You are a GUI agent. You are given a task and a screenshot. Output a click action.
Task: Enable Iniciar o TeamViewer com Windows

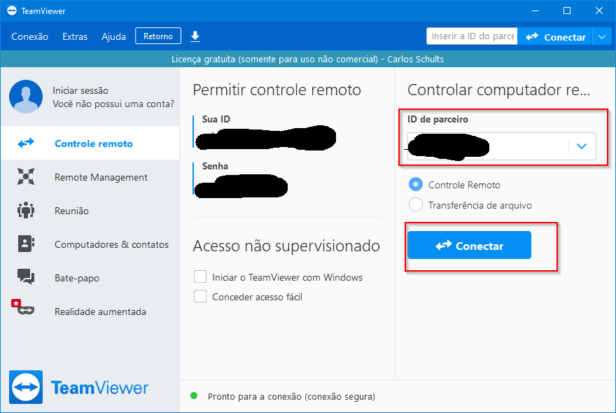pos(200,277)
